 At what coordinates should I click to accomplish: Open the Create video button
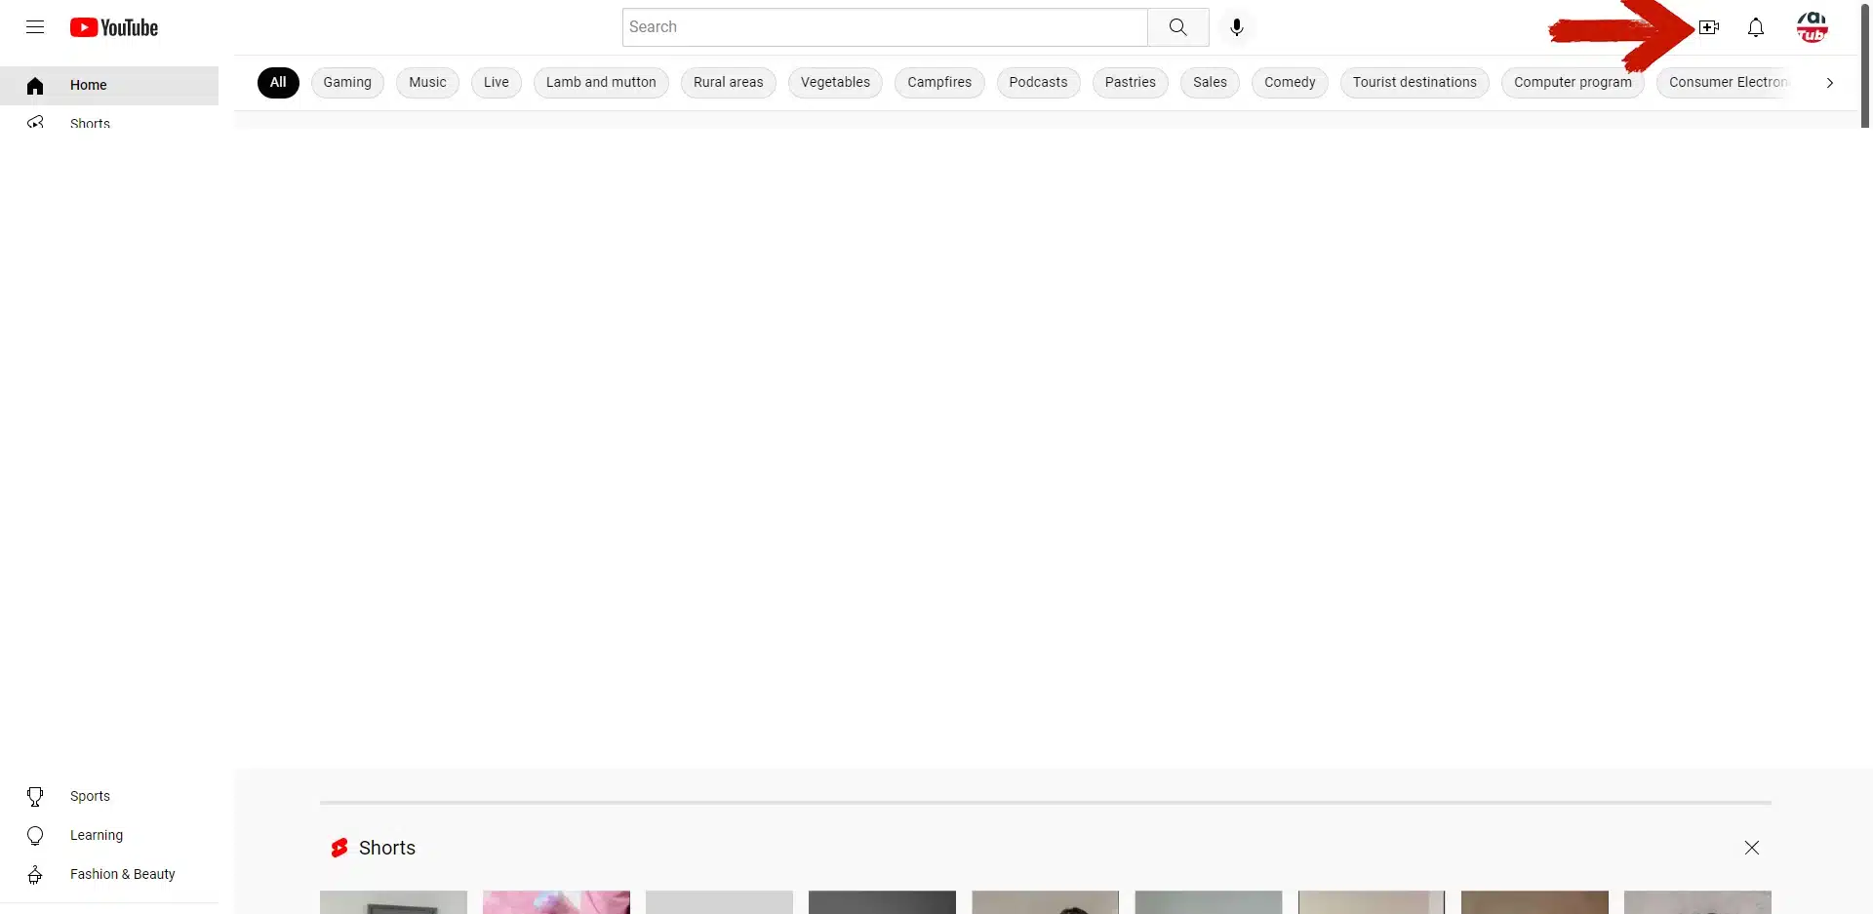1708,27
